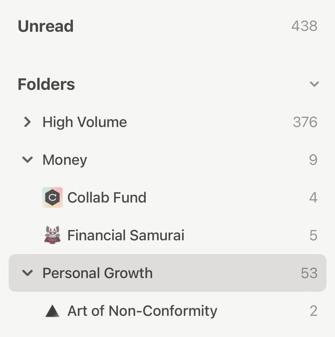This screenshot has width=335, height=337.
Task: Click the Financial Samurai mask icon
Action: 52,235
